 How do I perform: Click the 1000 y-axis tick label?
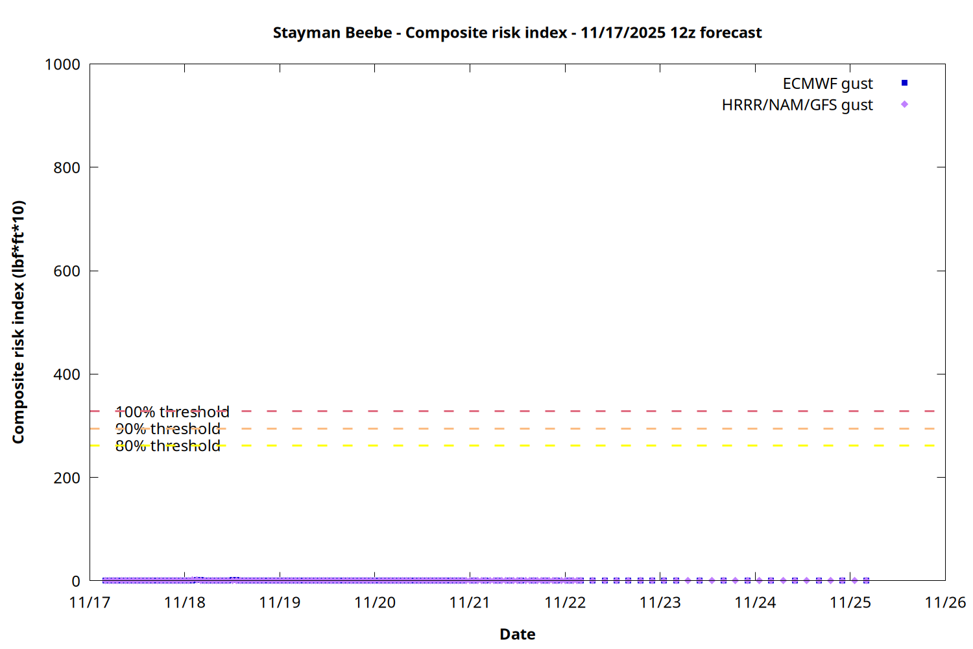pyautogui.click(x=62, y=64)
